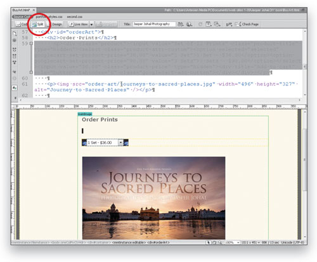Open the 100% zoom level dropdown
The image size is (317, 262).
click(232, 242)
